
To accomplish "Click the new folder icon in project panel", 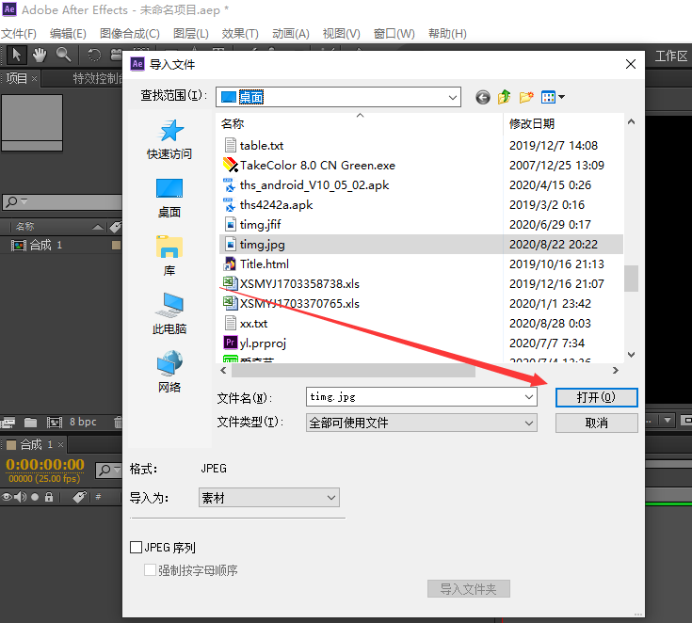I will (x=30, y=423).
